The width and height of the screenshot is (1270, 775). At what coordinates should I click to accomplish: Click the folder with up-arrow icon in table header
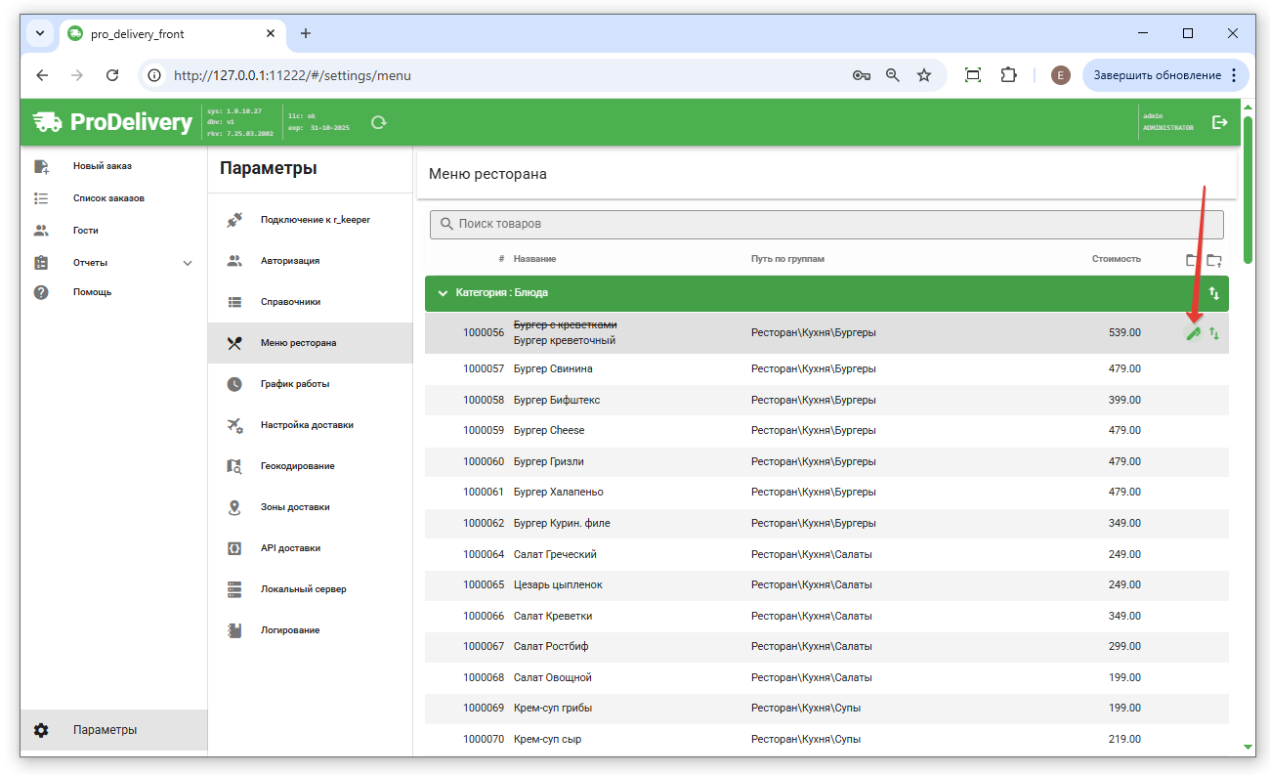click(1214, 260)
